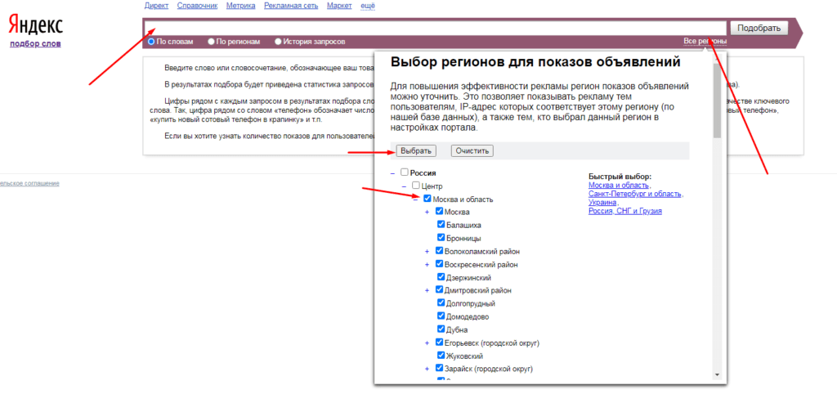The height and width of the screenshot is (412, 837).
Task: Click the keyword search input field
Action: tap(433, 28)
